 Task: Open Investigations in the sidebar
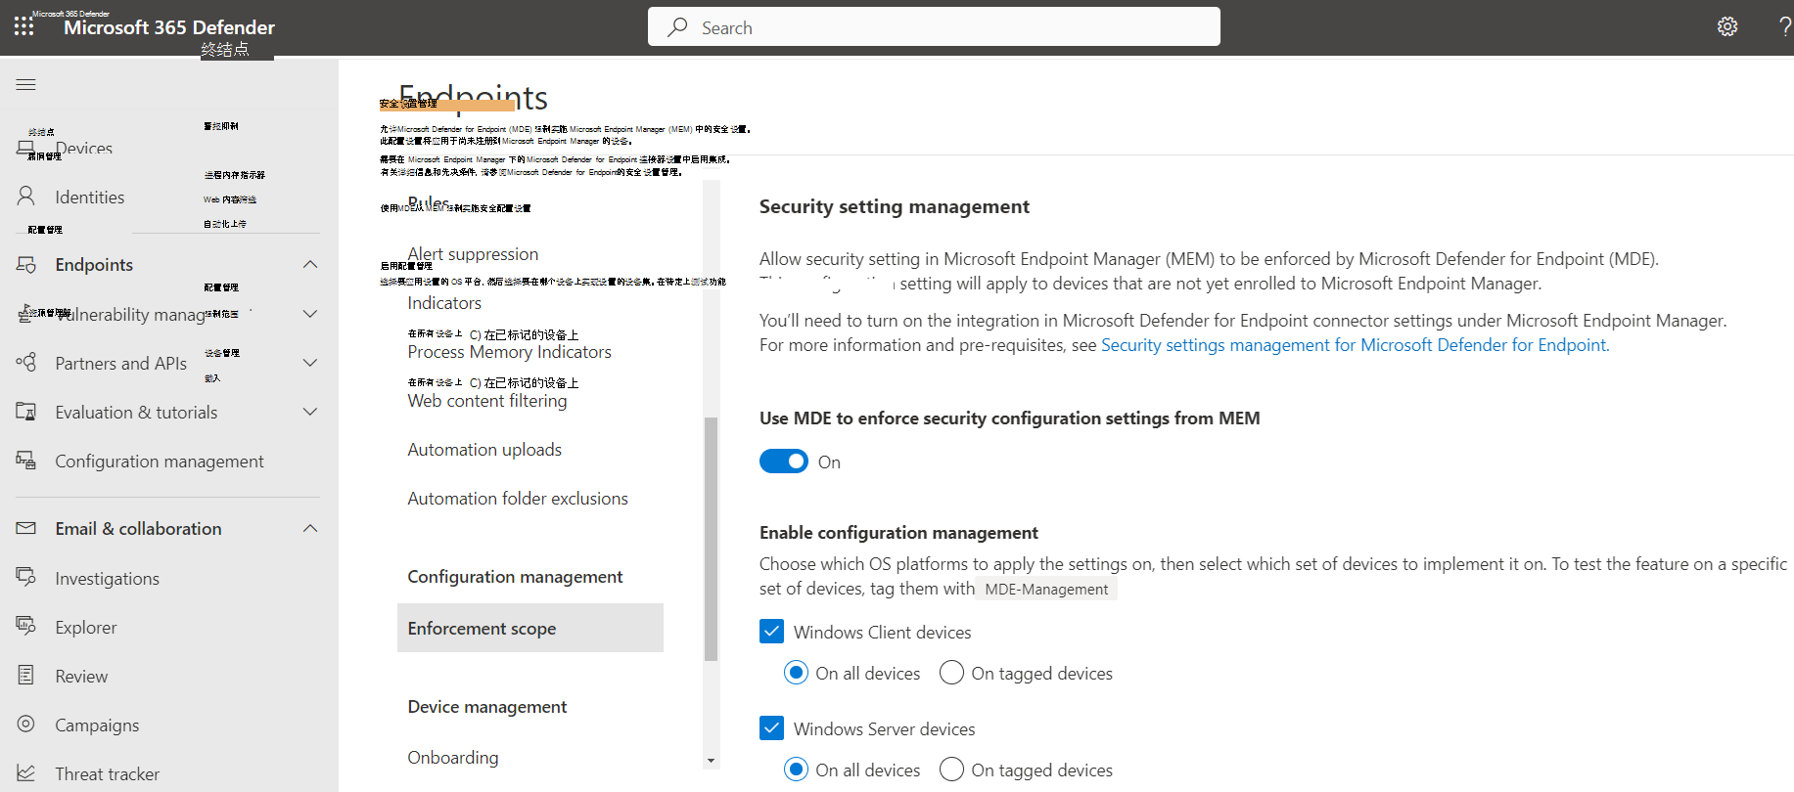pos(108,579)
